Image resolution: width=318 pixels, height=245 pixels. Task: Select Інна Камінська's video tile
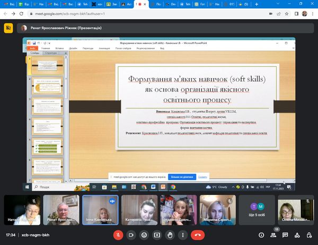pyautogui.click(x=99, y=209)
